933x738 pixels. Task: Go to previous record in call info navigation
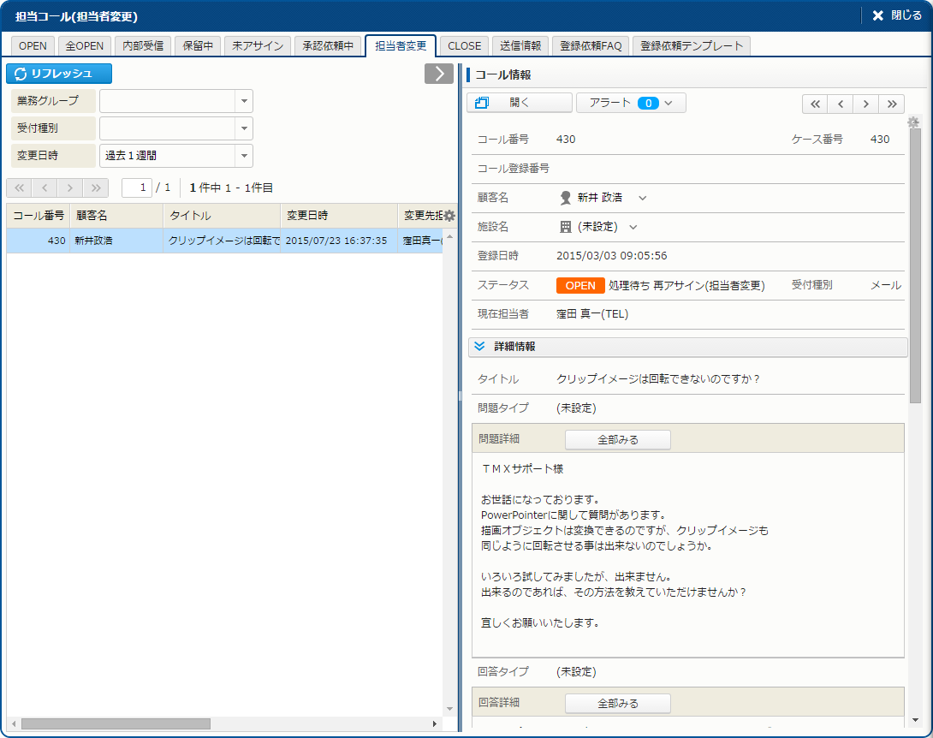(x=841, y=104)
